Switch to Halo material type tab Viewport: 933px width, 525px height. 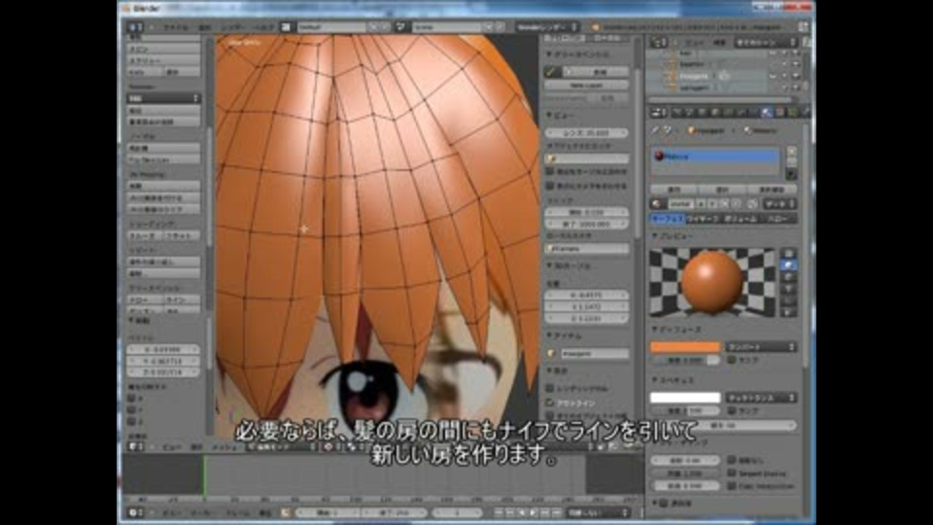pos(778,219)
